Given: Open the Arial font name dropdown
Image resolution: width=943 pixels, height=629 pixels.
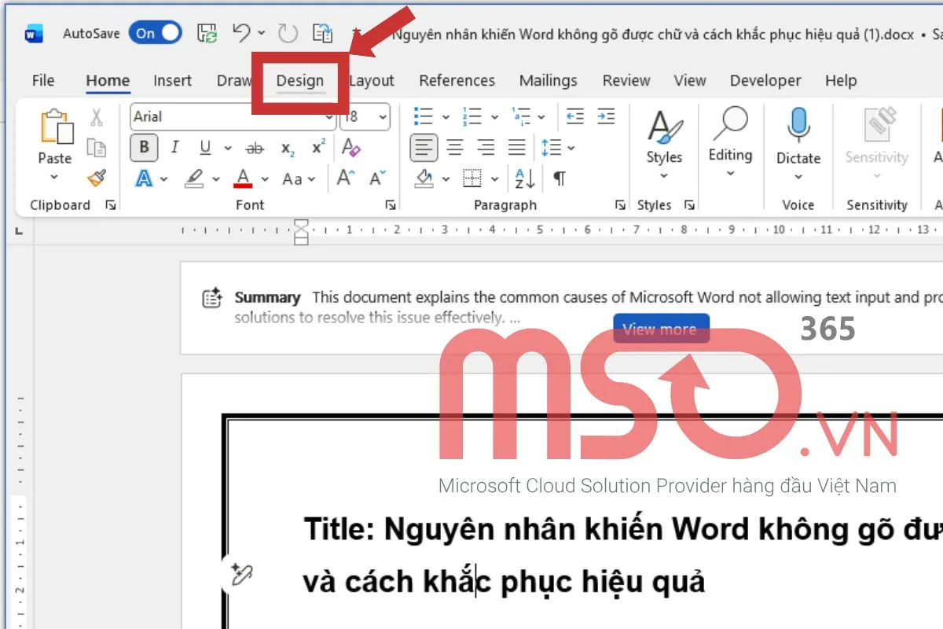Looking at the screenshot, I should [330, 116].
